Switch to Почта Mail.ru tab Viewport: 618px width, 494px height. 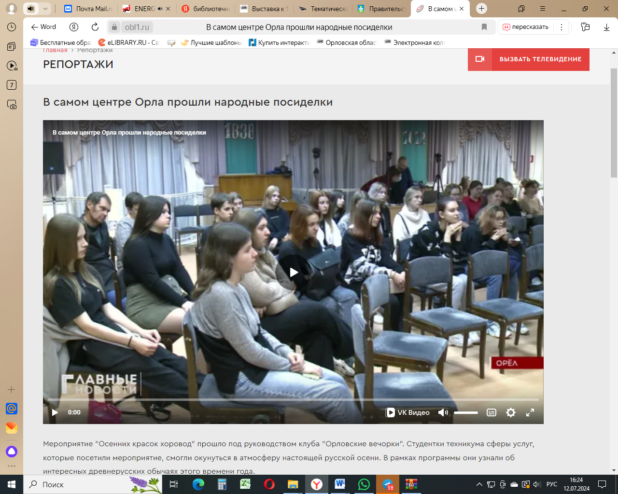tap(88, 9)
